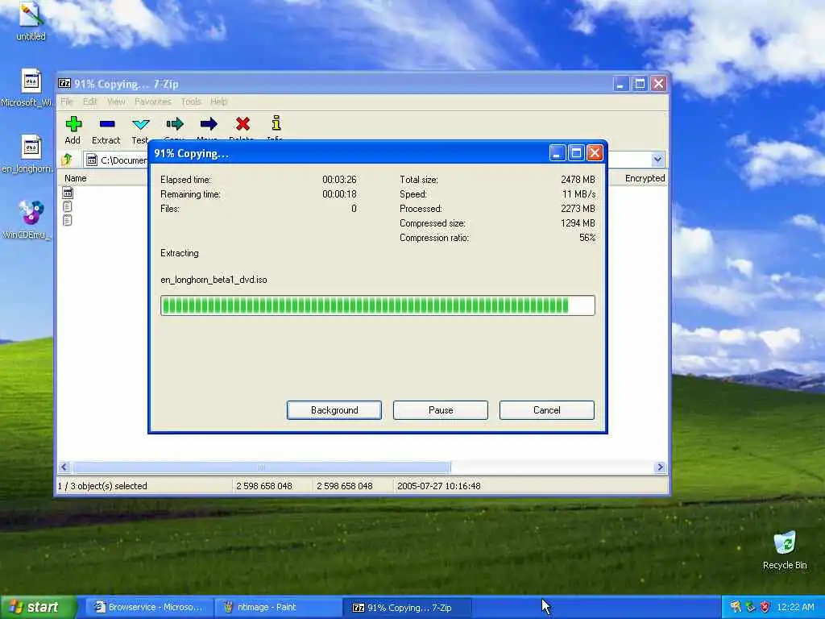The height and width of the screenshot is (619, 825).
Task: Click the Copy toolbar icon in 7-Zip
Action: tap(175, 124)
